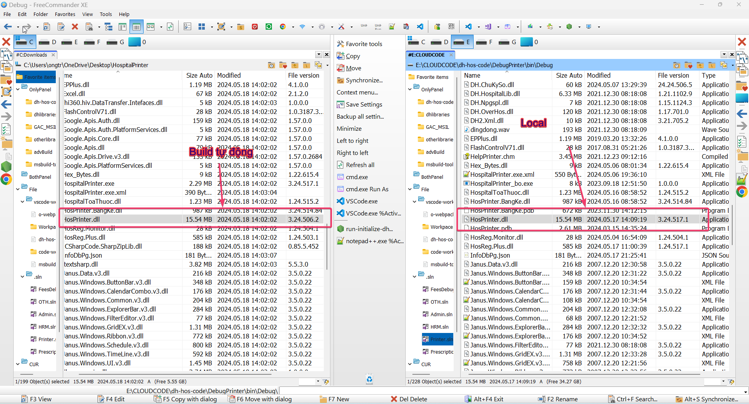Click the red X delete icon in the toolbar
Viewport: 749px width, 404px height.
point(75,27)
